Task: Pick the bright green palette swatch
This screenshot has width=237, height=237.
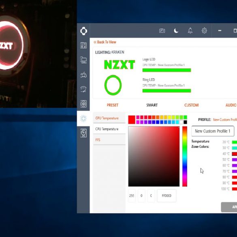Action: (x=185, y=117)
